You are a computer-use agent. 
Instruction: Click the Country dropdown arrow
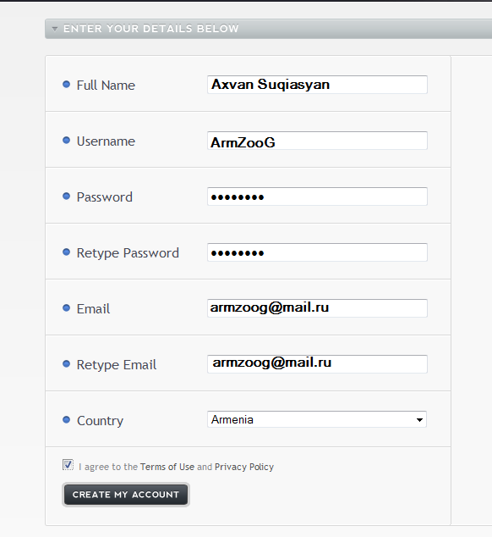pyautogui.click(x=419, y=420)
